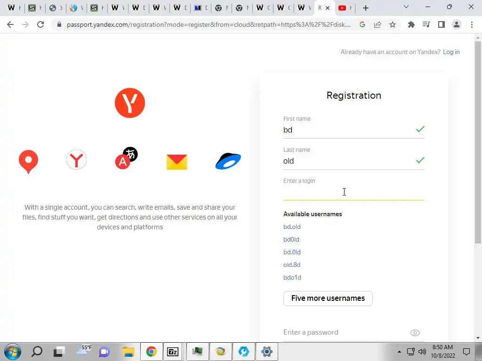Click Chrome icon on taskbar

coord(151,352)
